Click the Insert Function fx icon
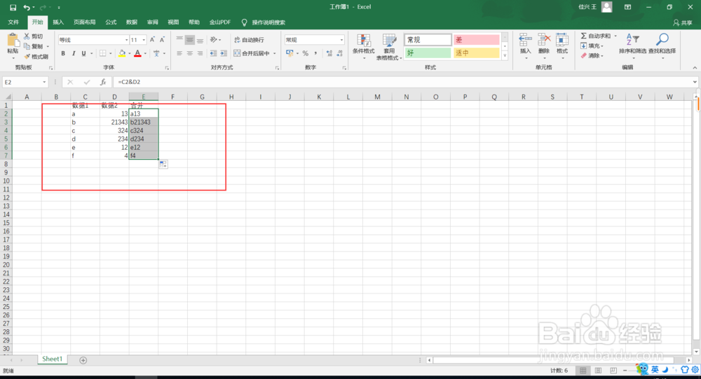 coord(103,82)
